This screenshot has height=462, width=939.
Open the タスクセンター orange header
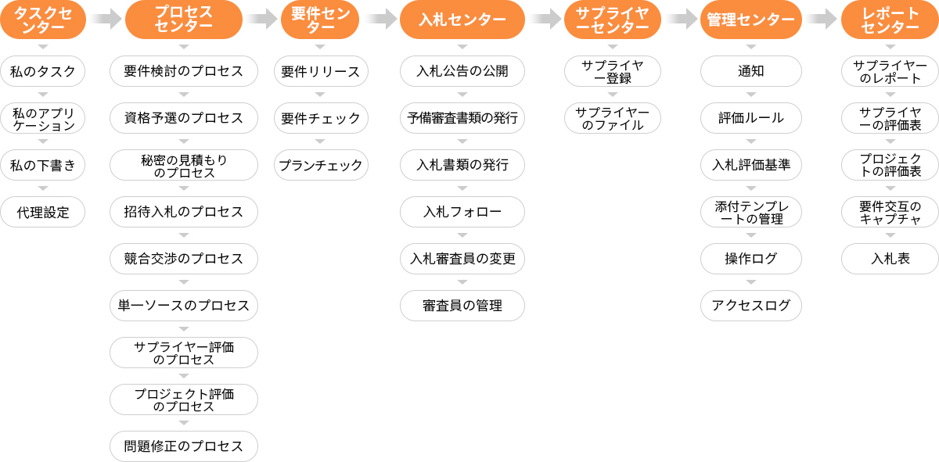[42, 20]
